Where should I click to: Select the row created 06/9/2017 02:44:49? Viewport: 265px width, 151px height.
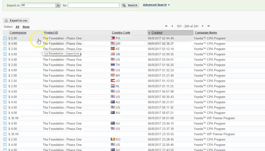point(5,38)
